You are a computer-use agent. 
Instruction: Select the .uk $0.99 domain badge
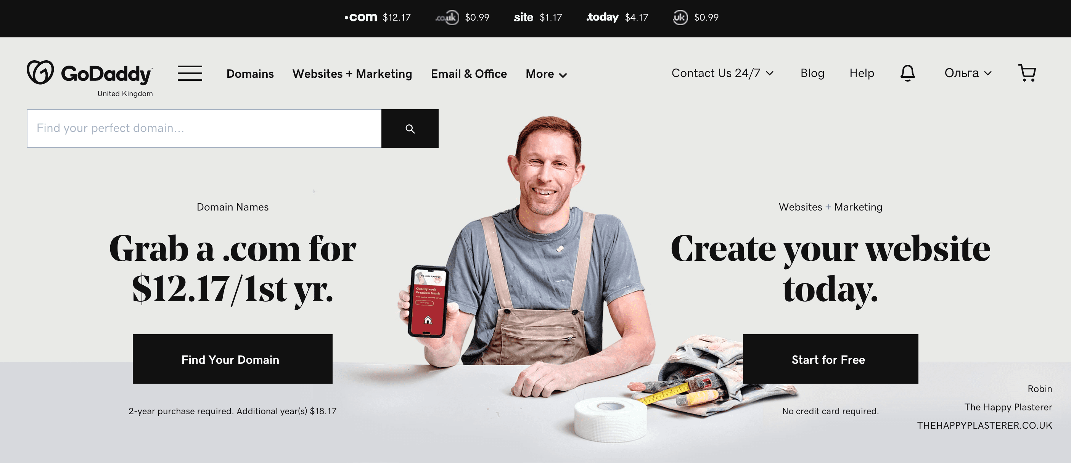pyautogui.click(x=696, y=18)
